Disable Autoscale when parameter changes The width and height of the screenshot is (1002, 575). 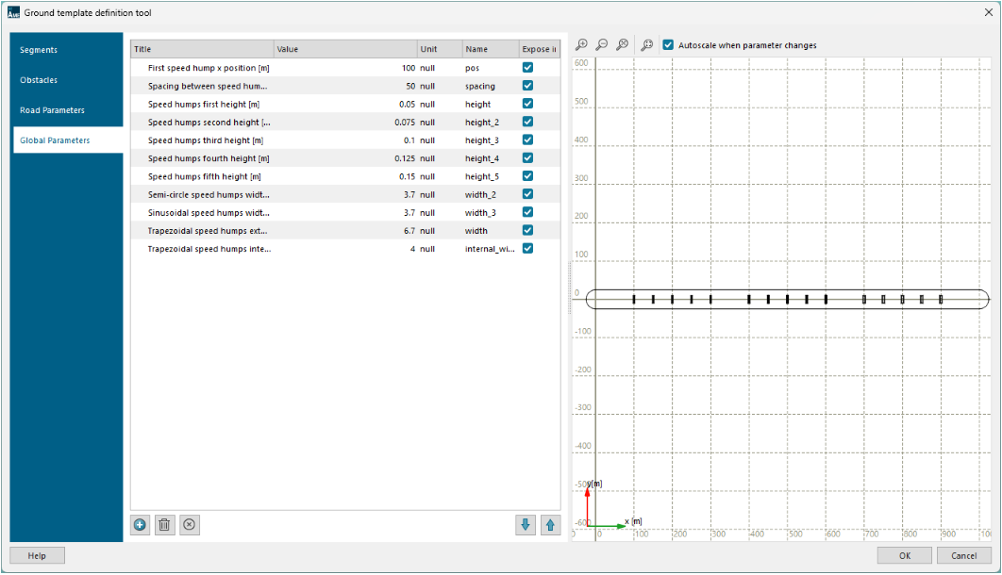coord(668,45)
